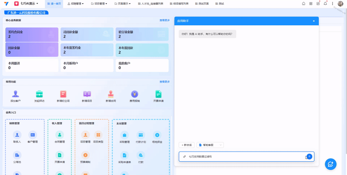This screenshot has height=175, width=347.
Task: Click the attachment link icon in chat input
Action: [x=184, y=157]
